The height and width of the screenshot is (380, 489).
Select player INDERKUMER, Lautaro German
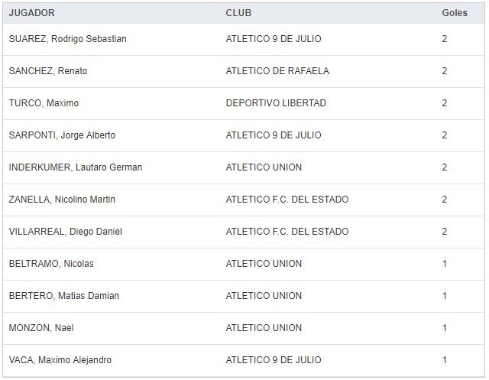[75, 167]
